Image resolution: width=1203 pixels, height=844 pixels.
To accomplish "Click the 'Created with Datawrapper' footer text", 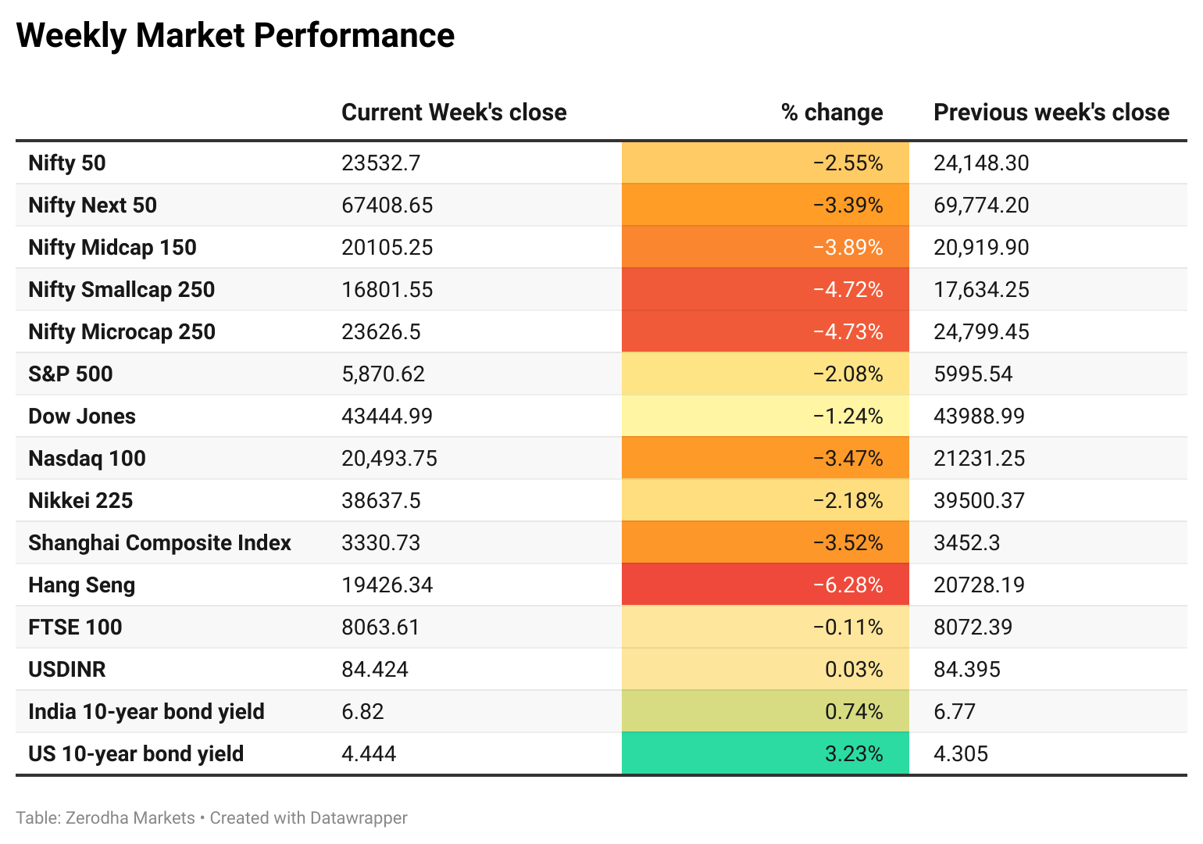I will (309, 818).
